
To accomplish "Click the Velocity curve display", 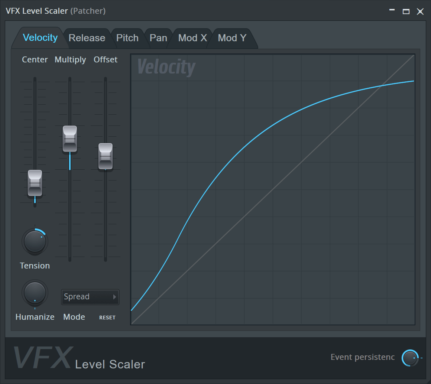I will (x=273, y=189).
